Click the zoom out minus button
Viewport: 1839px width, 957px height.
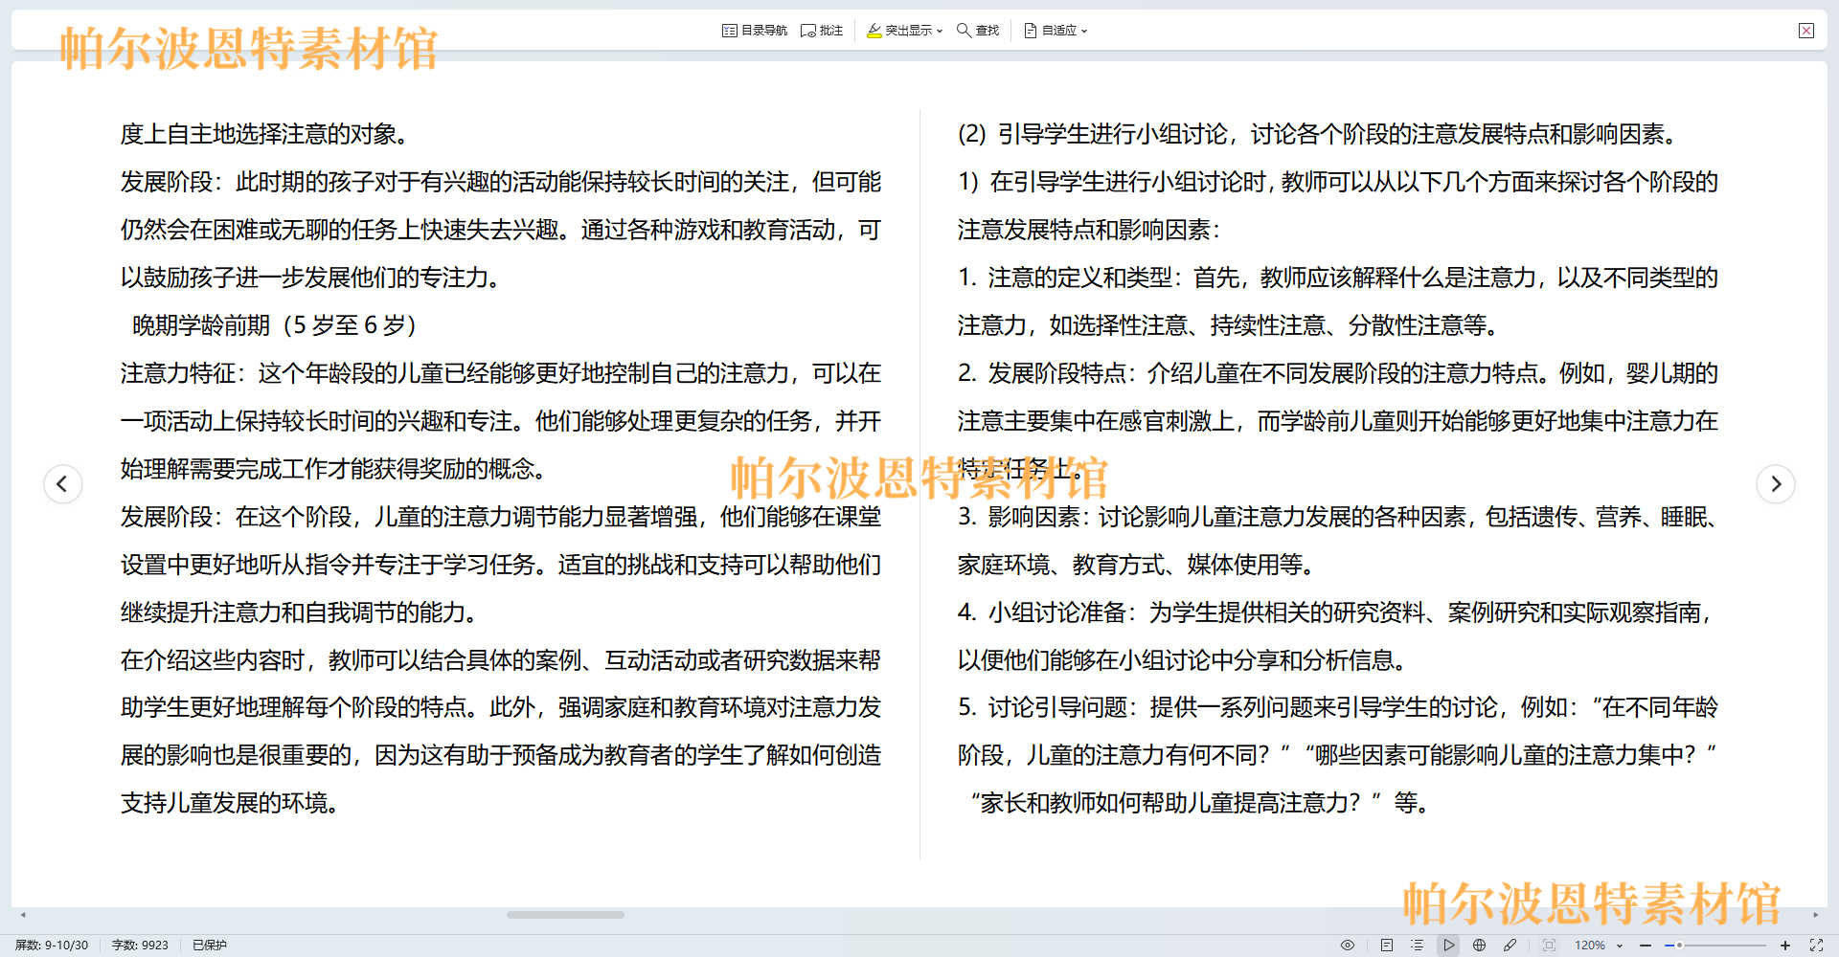click(x=1646, y=945)
